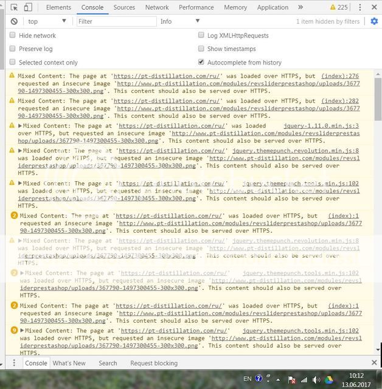This screenshot has width=382, height=389.
Task: Open console settings gear icon
Action: click(374, 21)
